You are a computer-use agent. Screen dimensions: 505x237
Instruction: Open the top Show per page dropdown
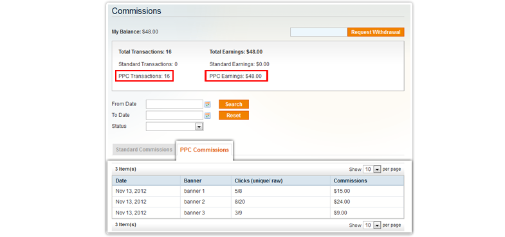(x=372, y=169)
